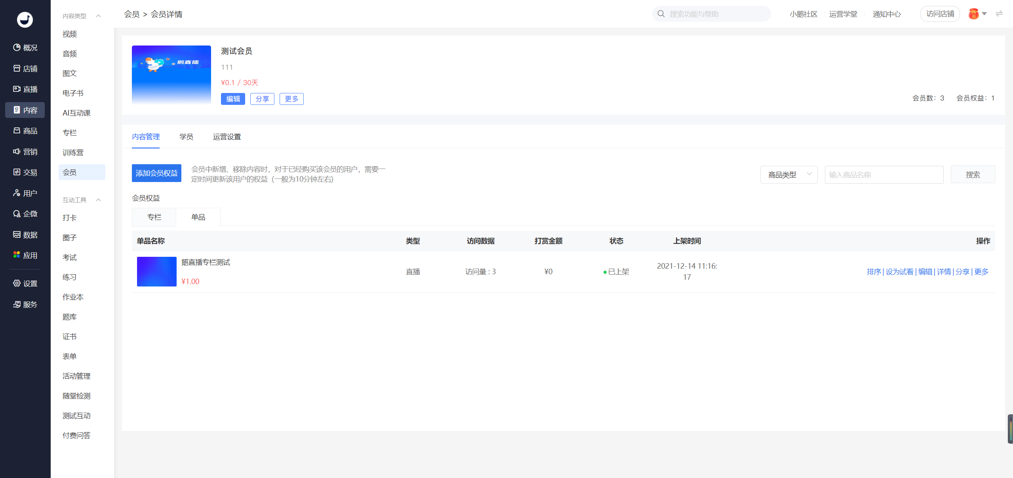The image size is (1013, 478).
Task: Open the 小鹅社区 link
Action: [803, 14]
